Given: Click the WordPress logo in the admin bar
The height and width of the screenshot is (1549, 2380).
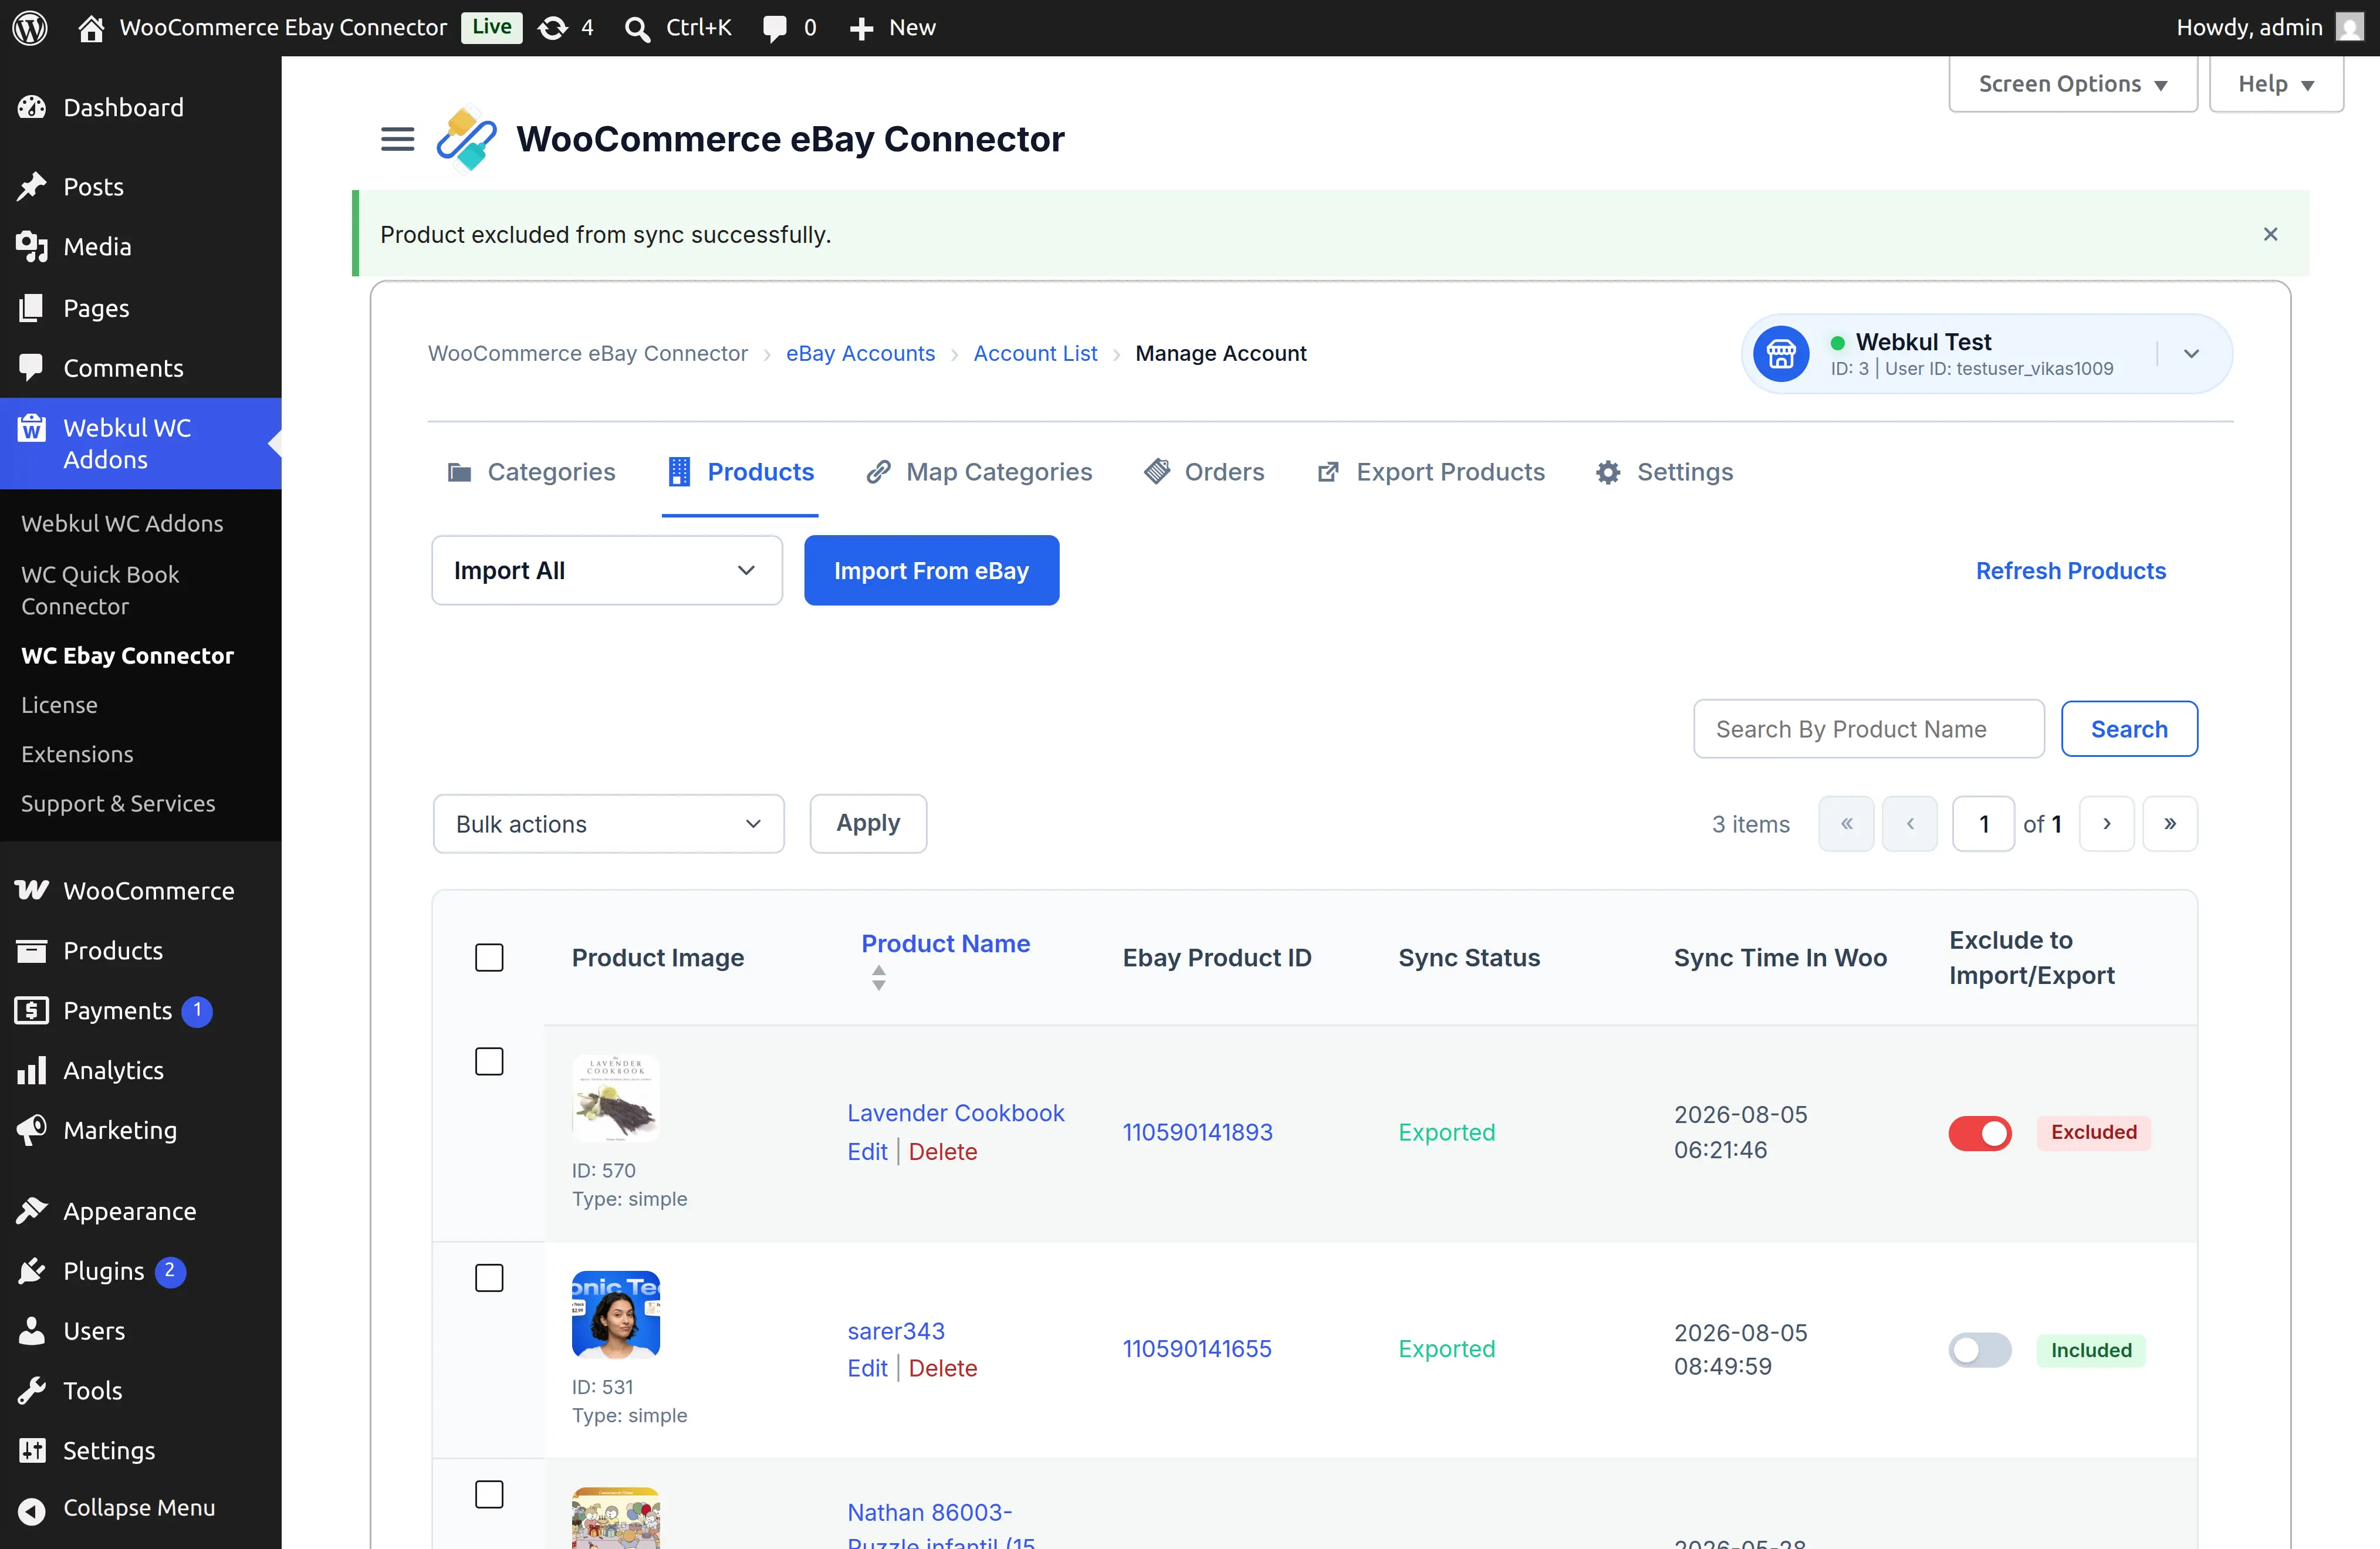Looking at the screenshot, I should point(30,28).
